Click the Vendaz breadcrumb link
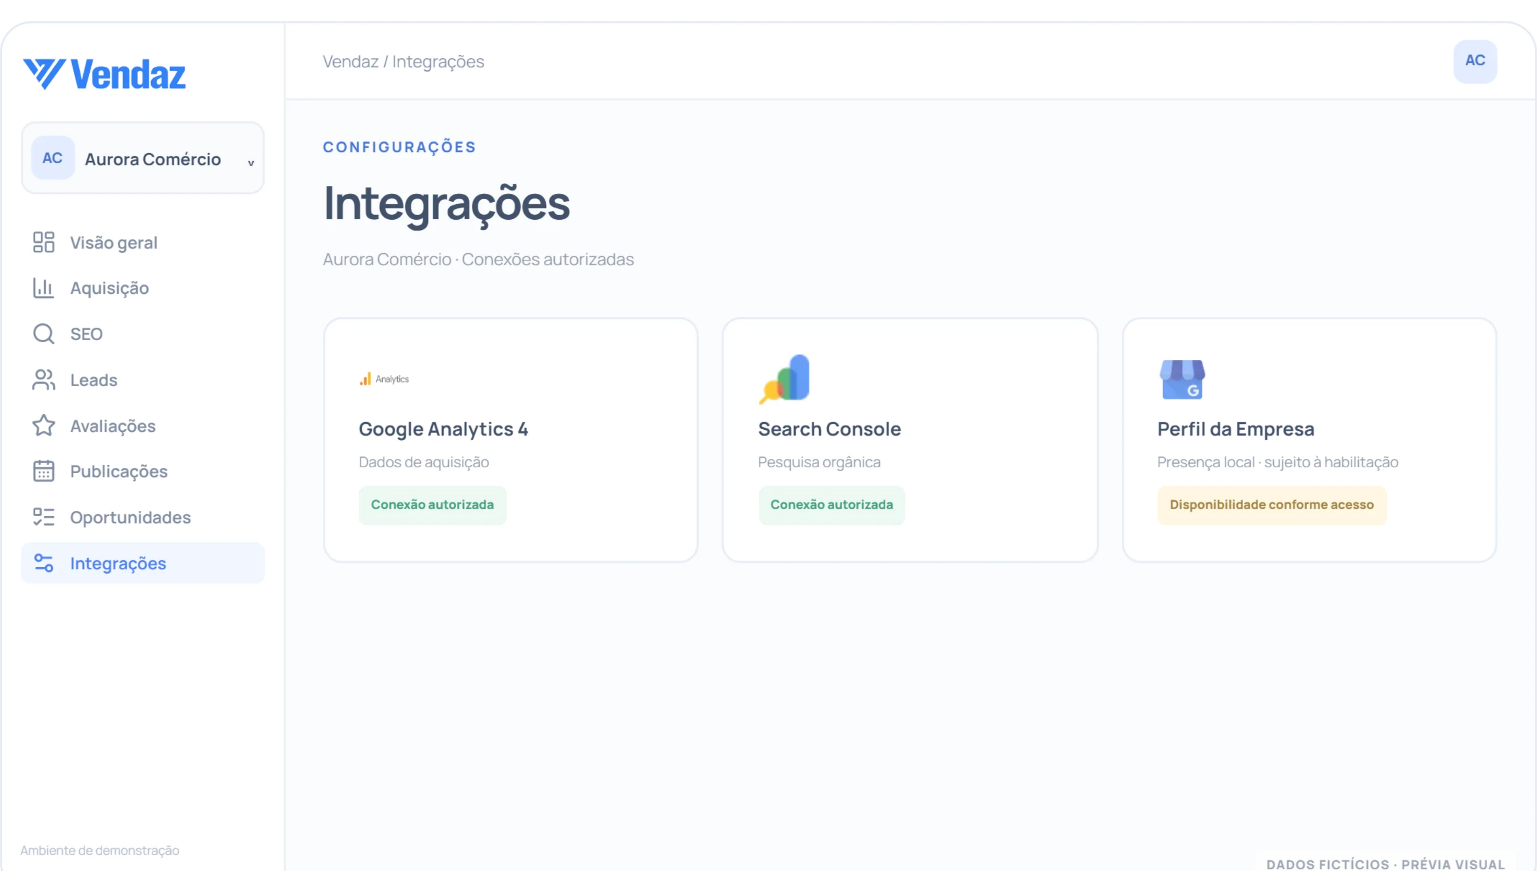The height and width of the screenshot is (871, 1537). click(350, 61)
